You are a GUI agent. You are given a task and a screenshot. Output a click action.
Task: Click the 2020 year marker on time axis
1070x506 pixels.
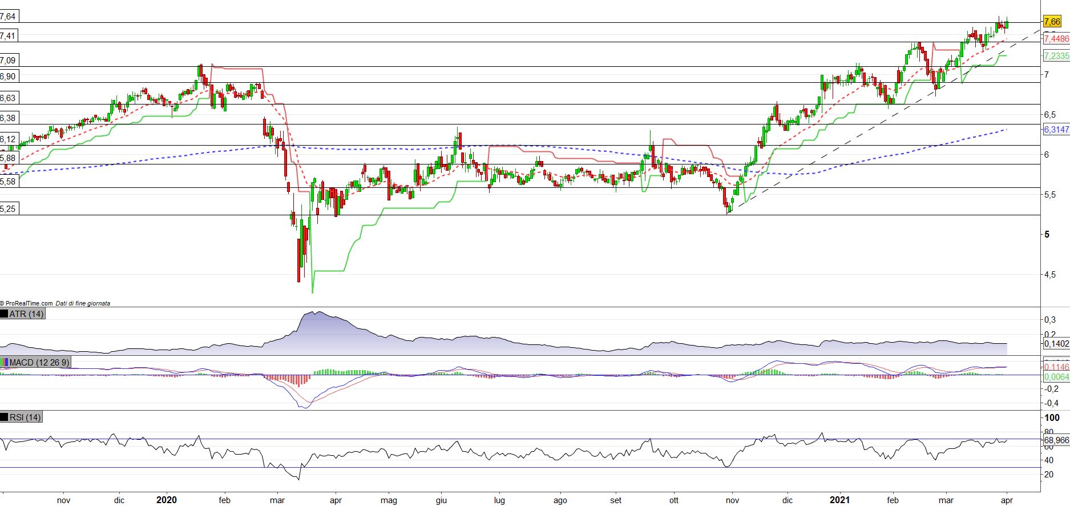click(167, 500)
